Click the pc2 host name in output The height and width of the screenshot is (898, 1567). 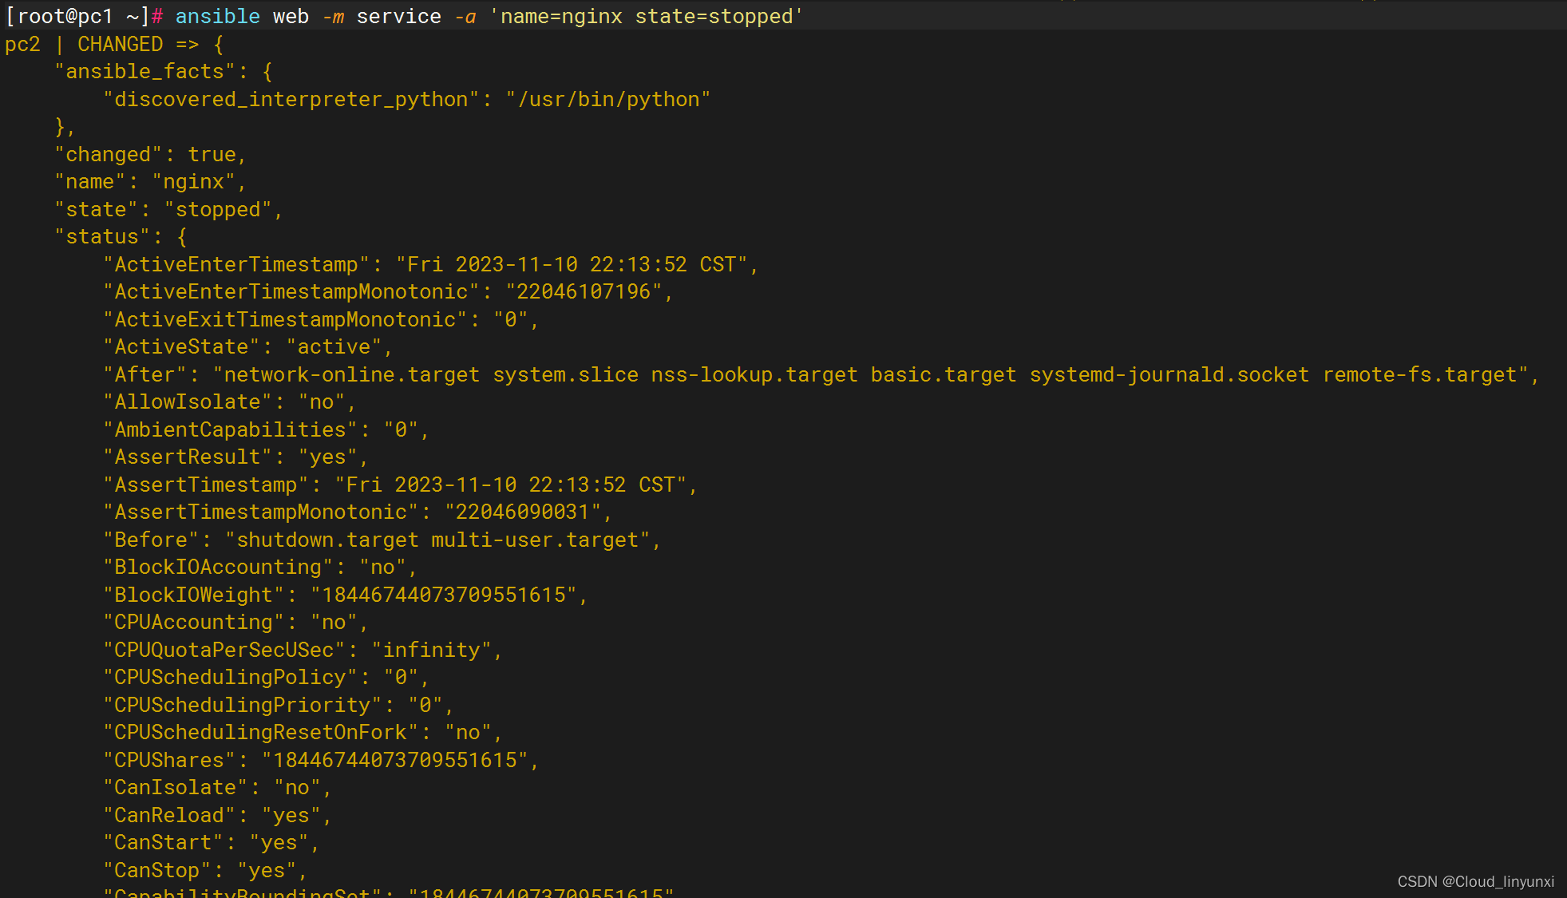pos(22,44)
